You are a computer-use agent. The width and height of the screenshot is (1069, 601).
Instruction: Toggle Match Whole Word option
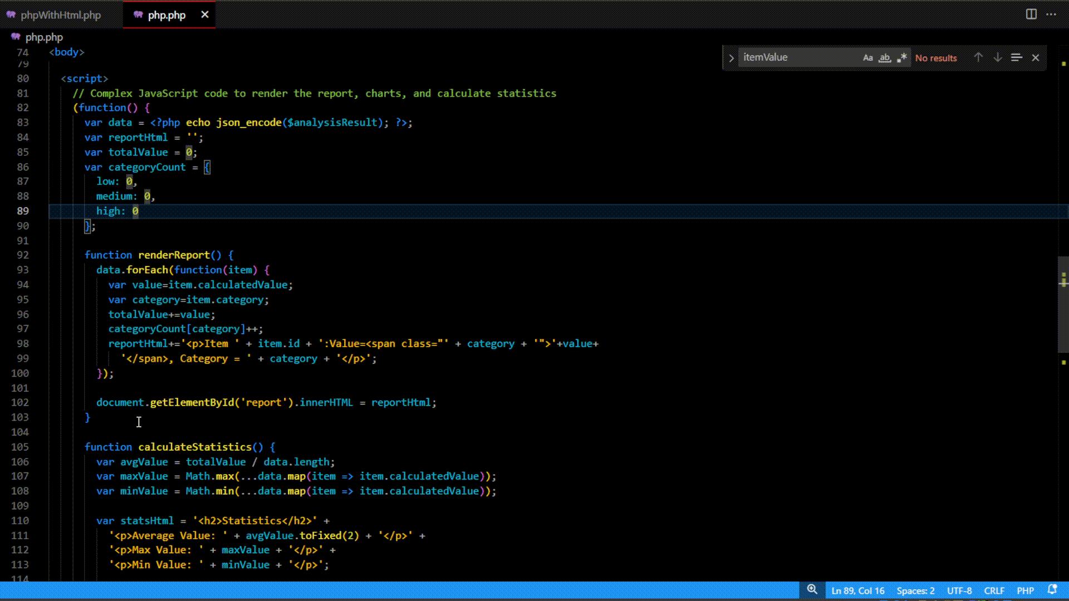tap(885, 58)
